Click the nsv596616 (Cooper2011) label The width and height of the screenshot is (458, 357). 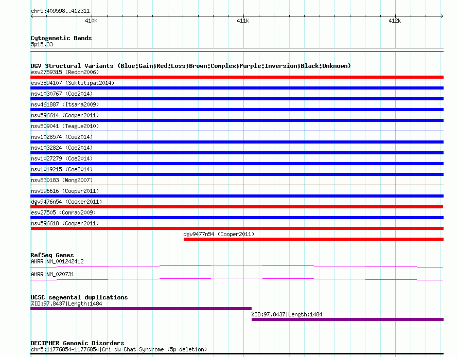(65, 191)
